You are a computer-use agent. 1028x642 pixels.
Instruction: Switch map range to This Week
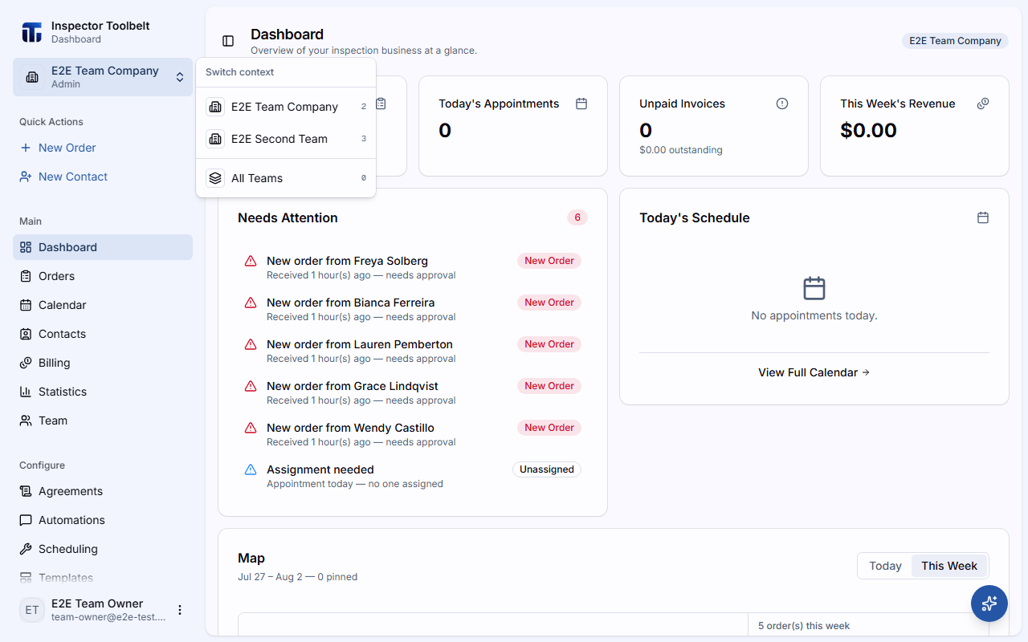click(x=949, y=566)
